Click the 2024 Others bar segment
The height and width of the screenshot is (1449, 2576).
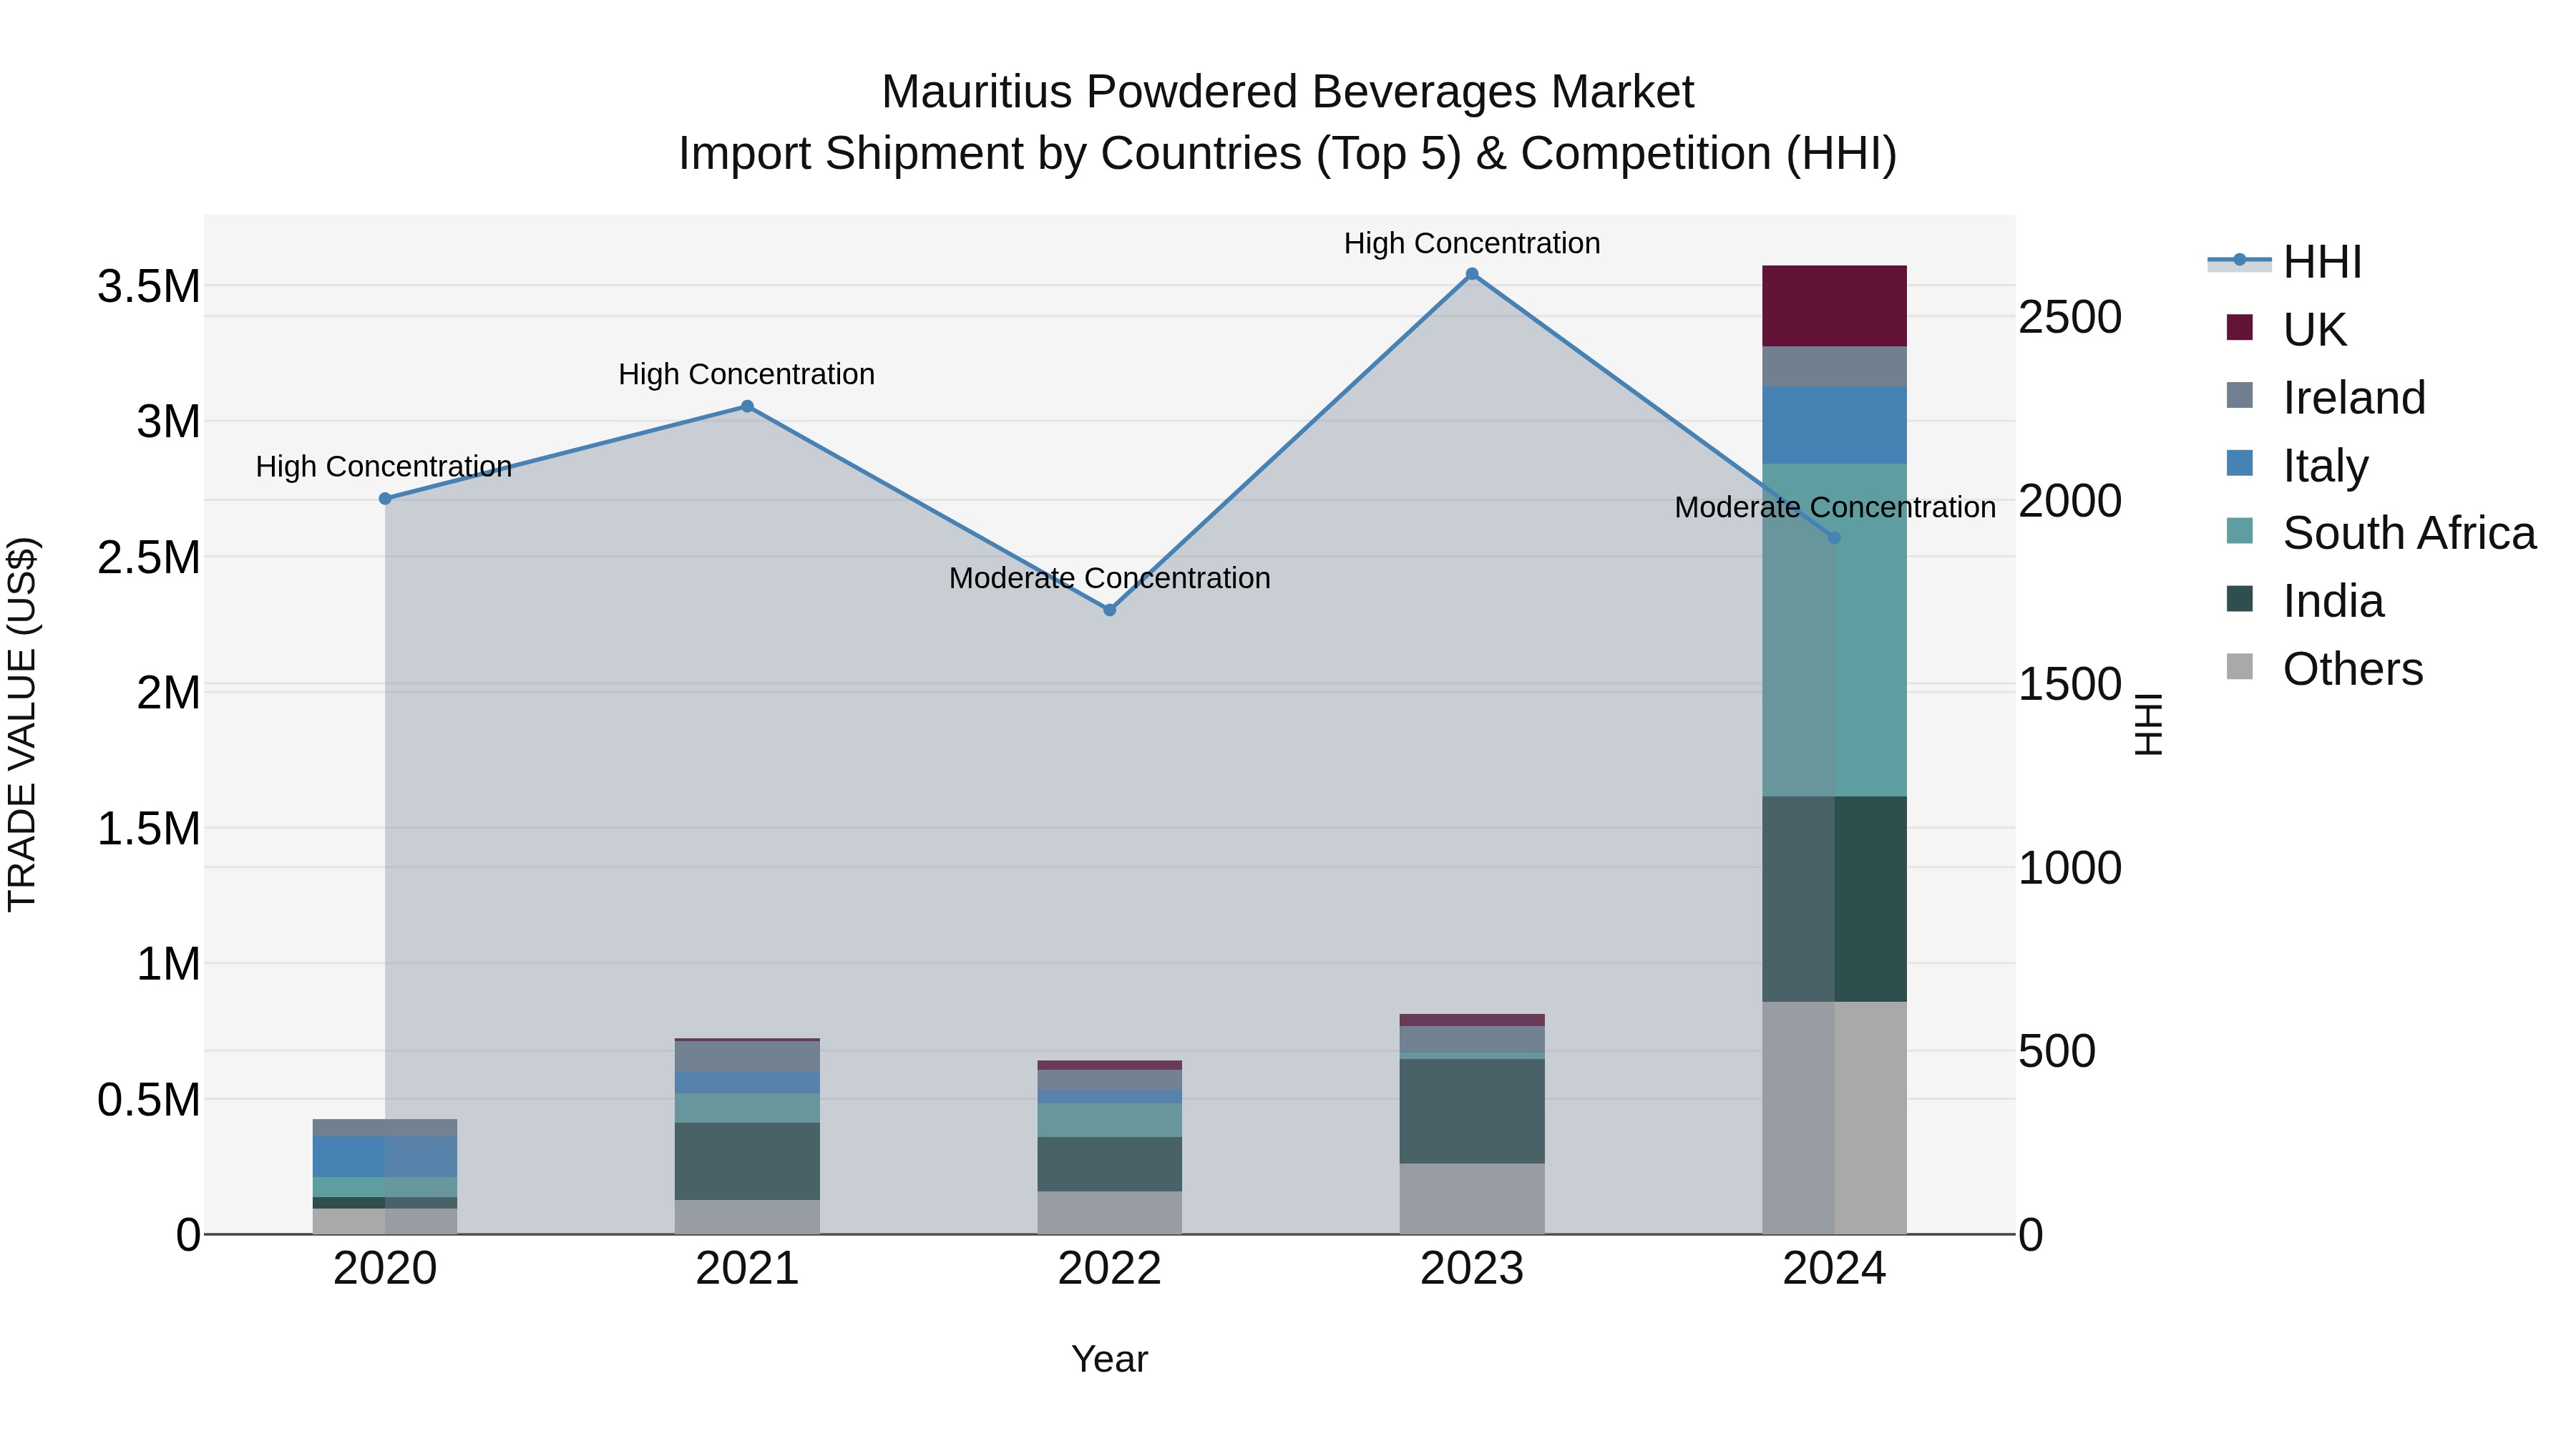(x=1834, y=1118)
